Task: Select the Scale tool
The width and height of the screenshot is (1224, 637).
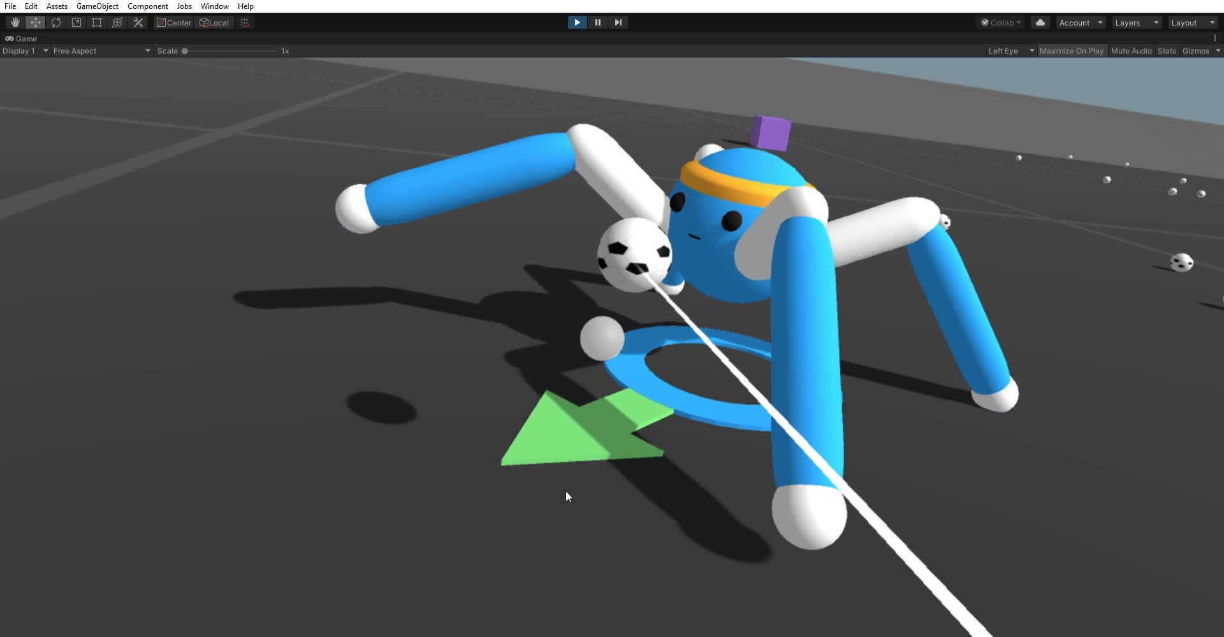Action: coord(76,22)
